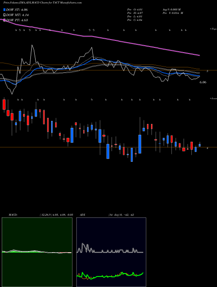This screenshot has height=287, width=217.
Task: Click the '<Tops' marker label
Action: (x=214, y=29)
